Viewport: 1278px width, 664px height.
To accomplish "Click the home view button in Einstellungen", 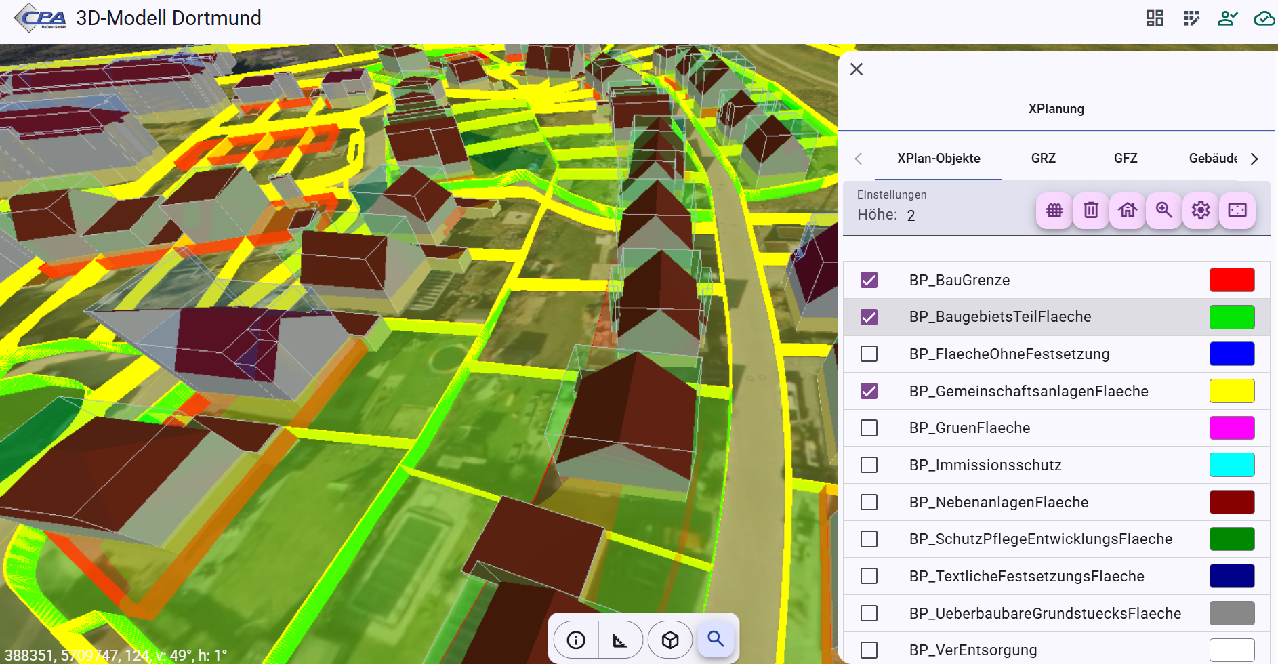I will click(x=1128, y=210).
